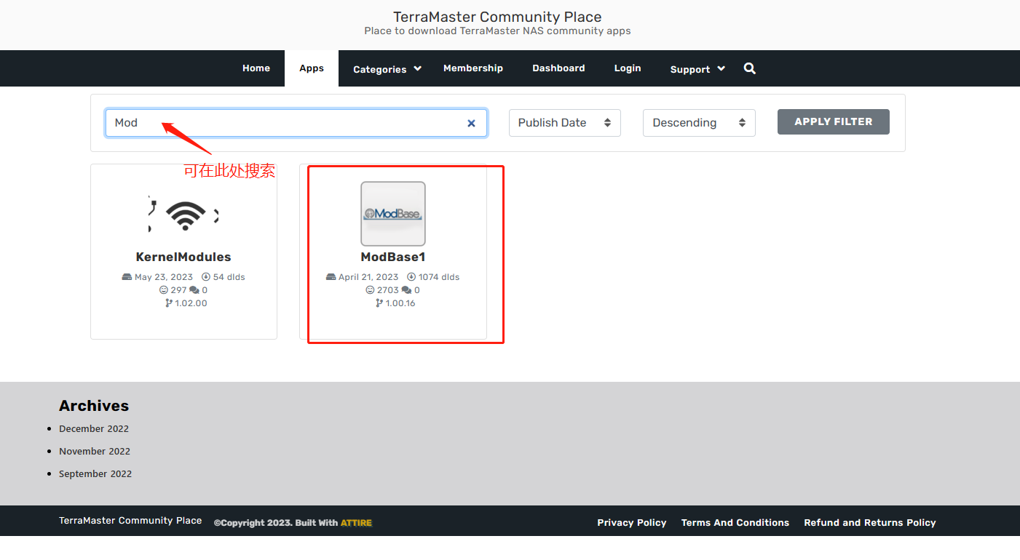
Task: Click the APPLY FILTER button
Action: [834, 121]
